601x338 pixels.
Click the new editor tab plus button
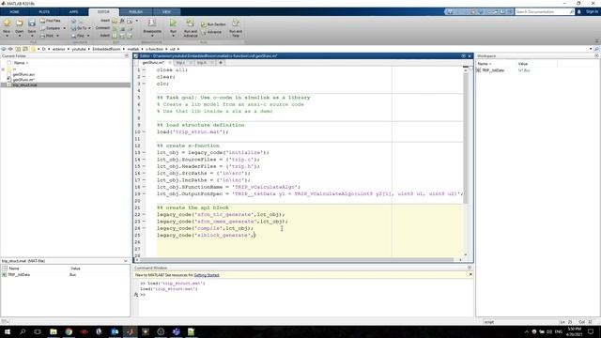point(221,63)
